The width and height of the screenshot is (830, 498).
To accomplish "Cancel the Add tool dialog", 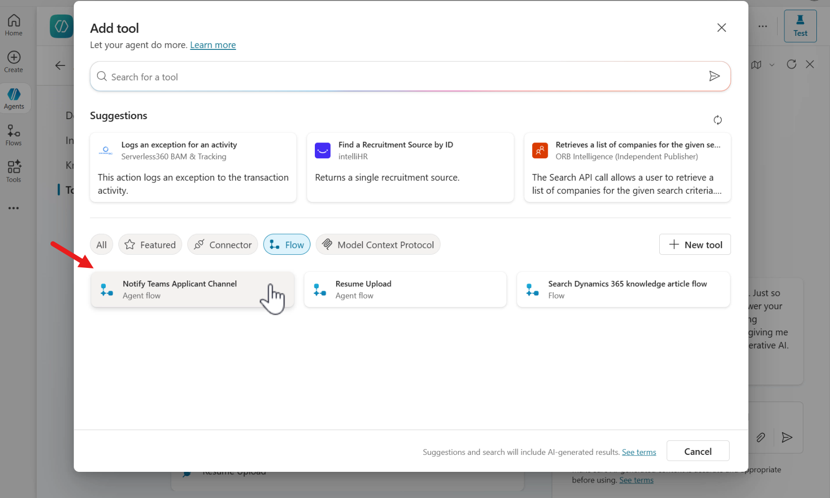I will coord(698,451).
